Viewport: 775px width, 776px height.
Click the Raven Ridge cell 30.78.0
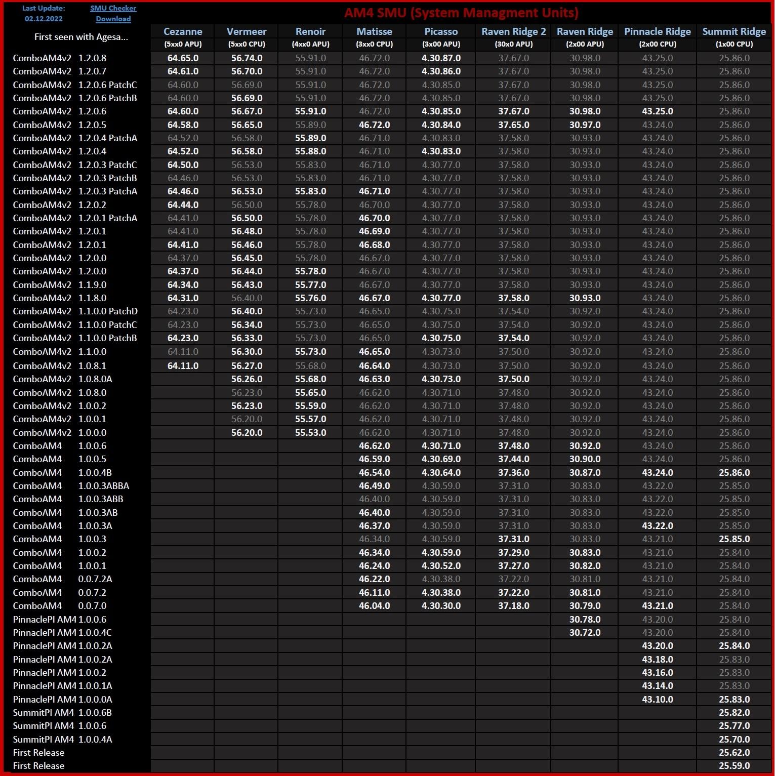pos(585,619)
